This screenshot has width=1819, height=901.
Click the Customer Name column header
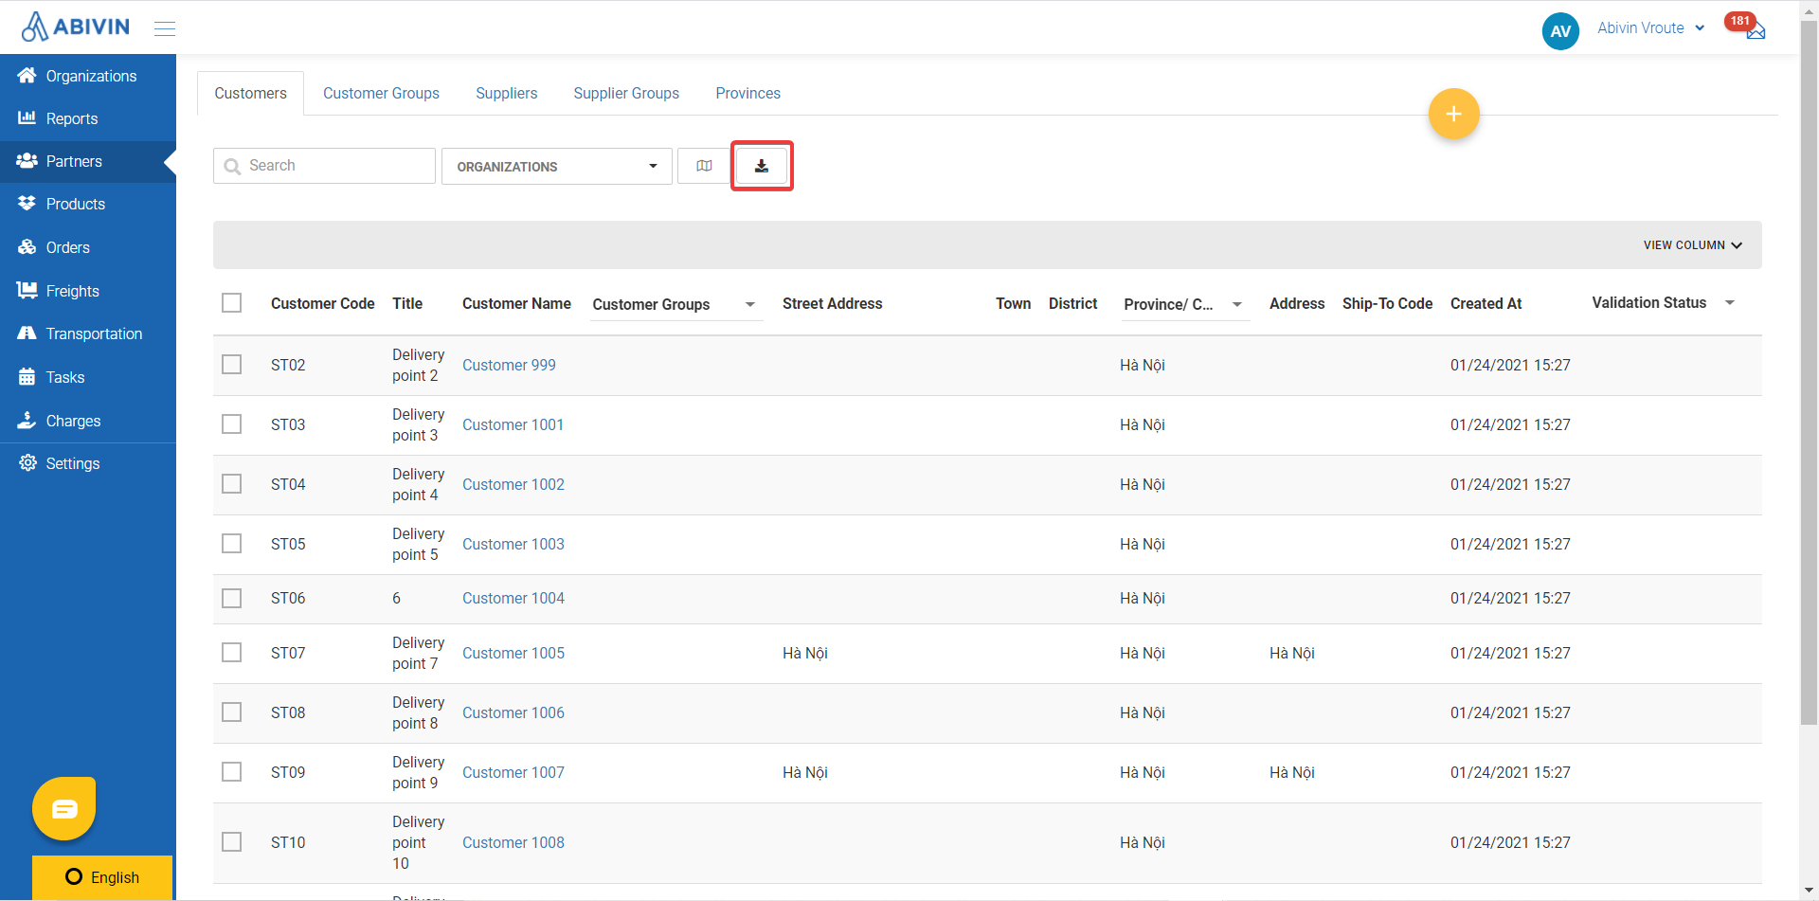coord(516,303)
